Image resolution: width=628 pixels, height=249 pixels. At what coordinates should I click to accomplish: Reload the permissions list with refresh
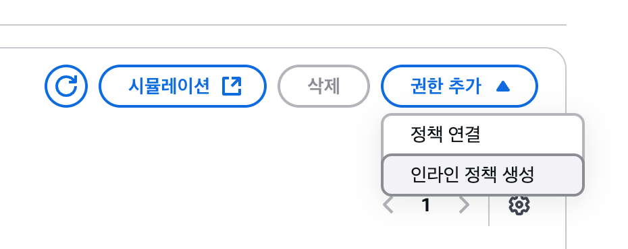(66, 86)
